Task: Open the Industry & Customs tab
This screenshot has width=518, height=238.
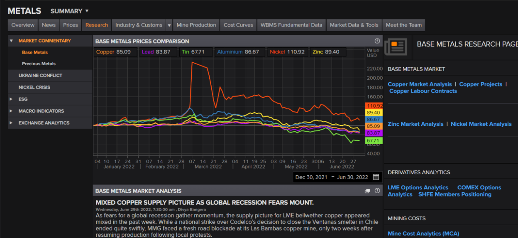Action: tap(139, 25)
